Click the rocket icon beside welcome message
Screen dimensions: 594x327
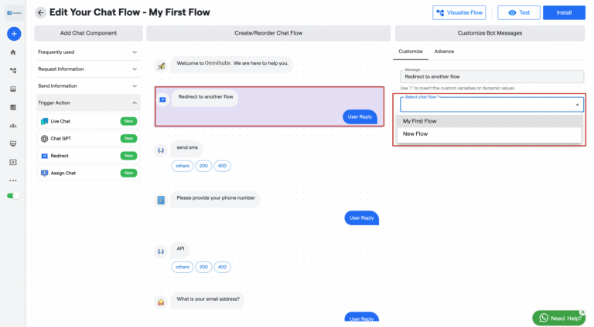pos(161,66)
